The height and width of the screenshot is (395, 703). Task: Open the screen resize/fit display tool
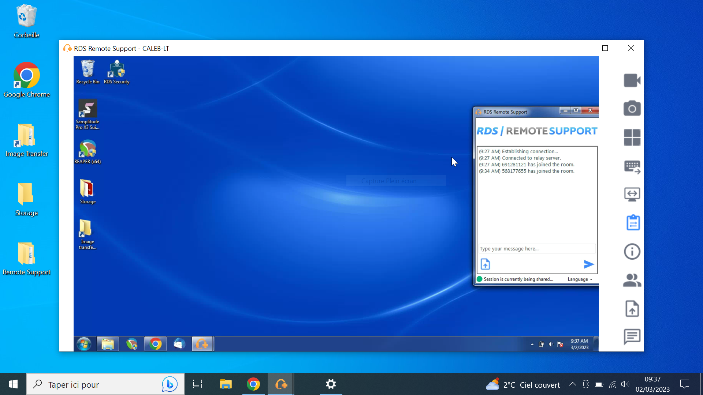pos(632,194)
